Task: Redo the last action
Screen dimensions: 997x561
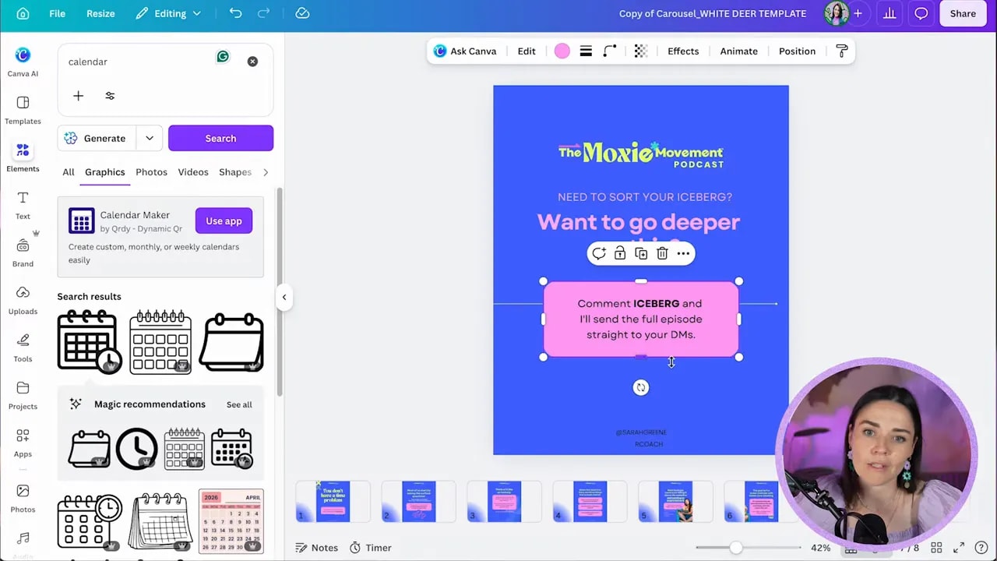Action: [263, 13]
